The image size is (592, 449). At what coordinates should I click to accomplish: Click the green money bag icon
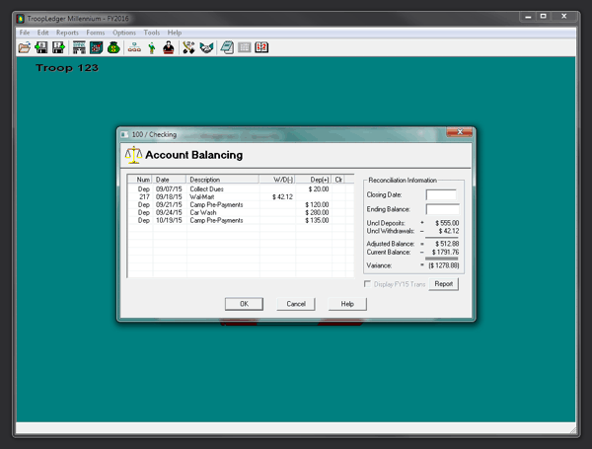click(113, 47)
